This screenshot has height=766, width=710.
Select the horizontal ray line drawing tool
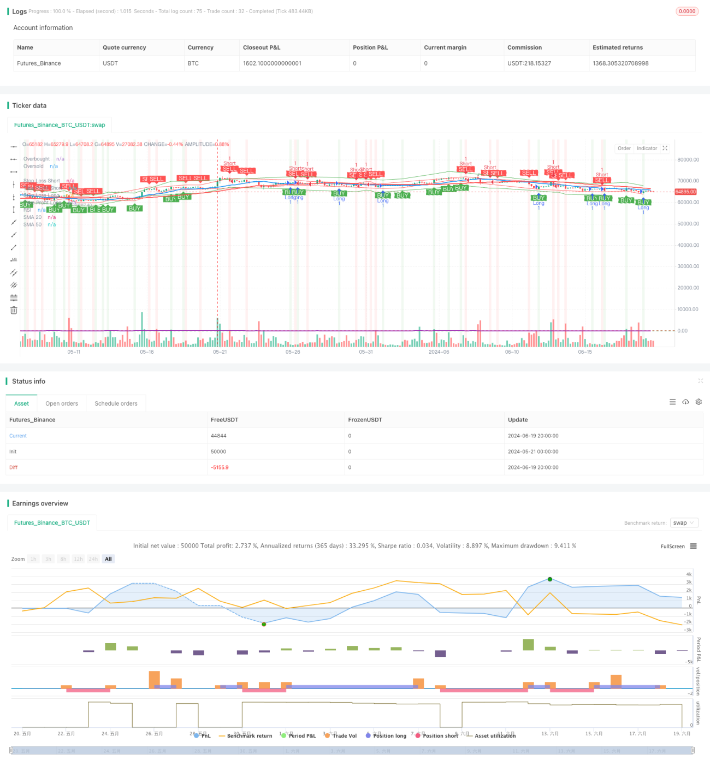[x=14, y=159]
